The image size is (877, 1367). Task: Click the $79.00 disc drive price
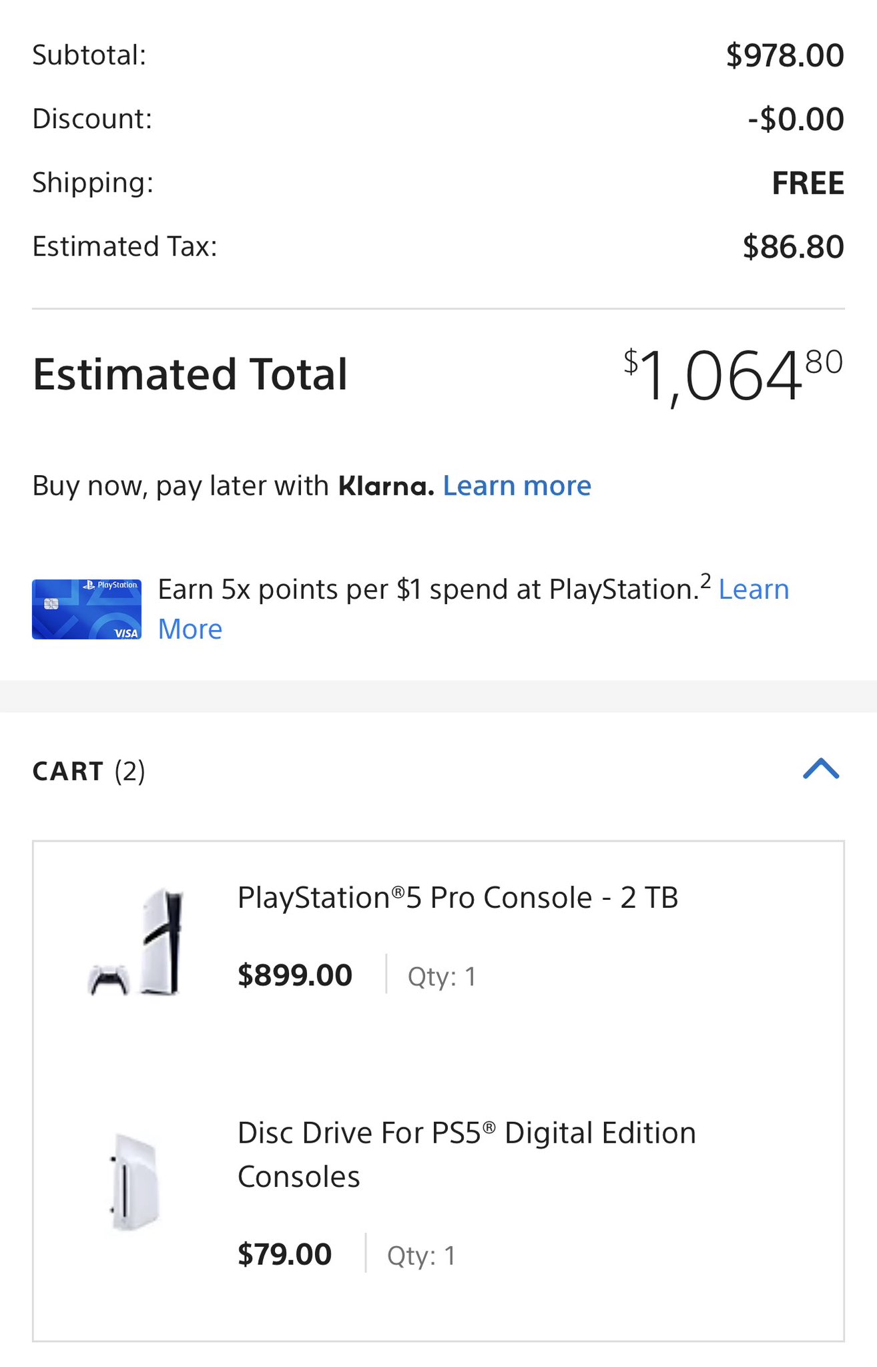[284, 1254]
